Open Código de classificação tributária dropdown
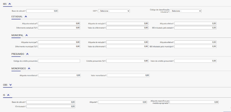Viewport: 231px width, 112px height. click(x=185, y=11)
